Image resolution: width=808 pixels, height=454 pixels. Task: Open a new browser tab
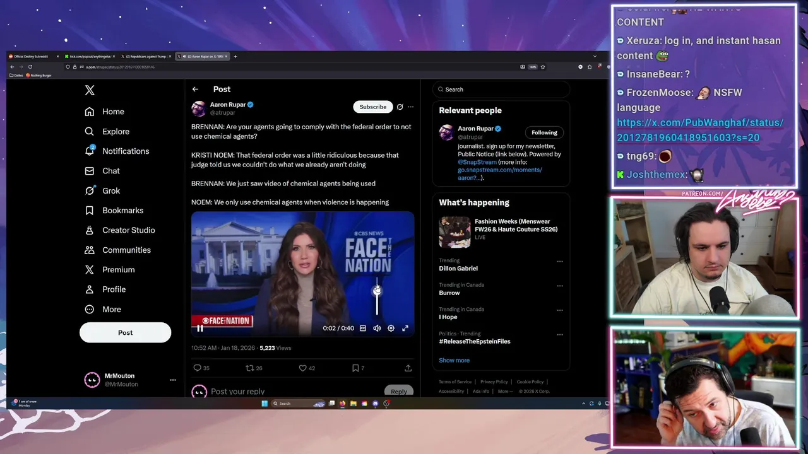pyautogui.click(x=235, y=56)
